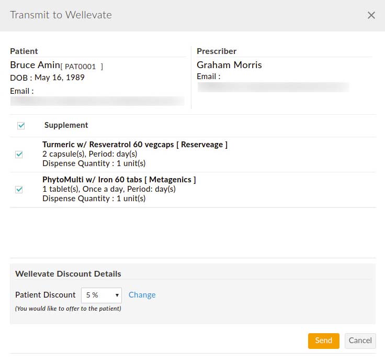Image resolution: width=385 pixels, height=362 pixels.
Task: Uncheck the Turmeric w/ Resveratrol supplement
Action: coord(19,155)
